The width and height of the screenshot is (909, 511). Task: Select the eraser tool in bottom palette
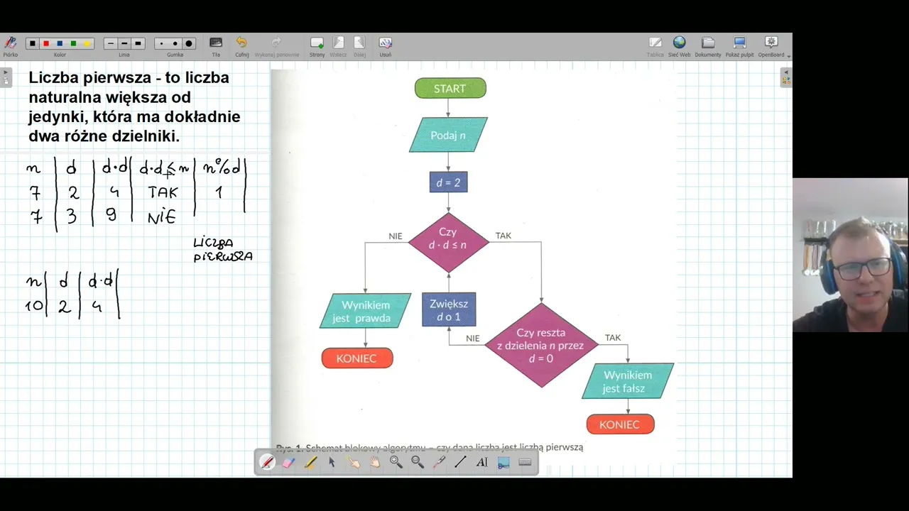tap(288, 463)
